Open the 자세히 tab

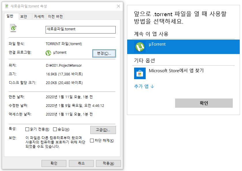point(39,16)
